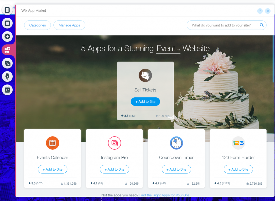Open the Menus & Pages sidebar icon
Image resolution: width=275 pixels, height=201 pixels.
pos(7,10)
